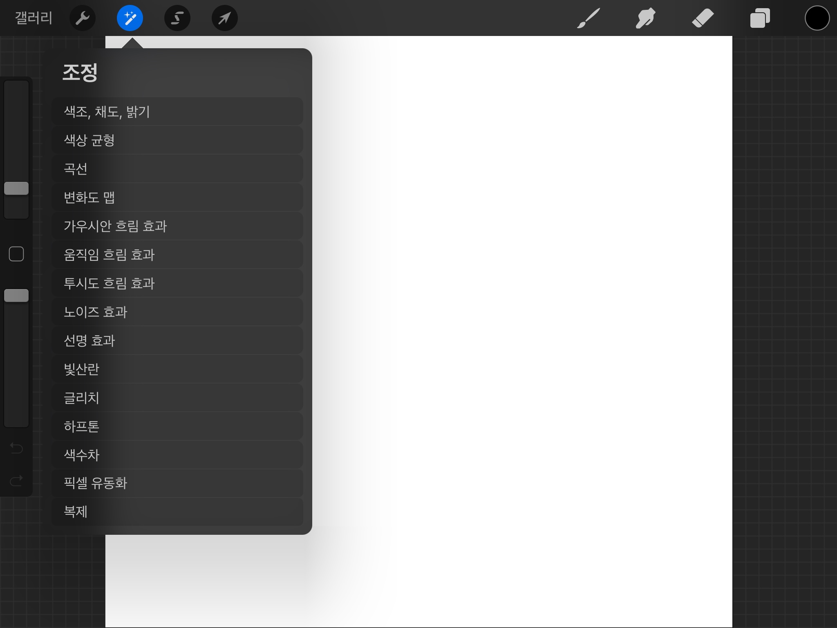
Task: Activate the Transform arrow tool
Action: (225, 18)
